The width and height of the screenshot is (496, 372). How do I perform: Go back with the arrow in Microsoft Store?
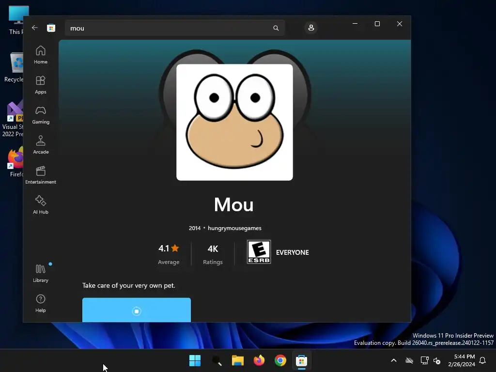(x=35, y=28)
